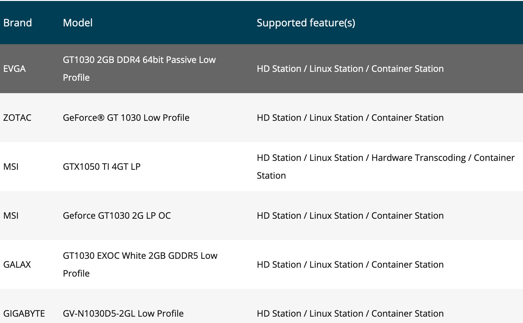Viewport: 523px width, 323px height.
Task: Select the GIGABYTE brand cell
Action: point(24,313)
